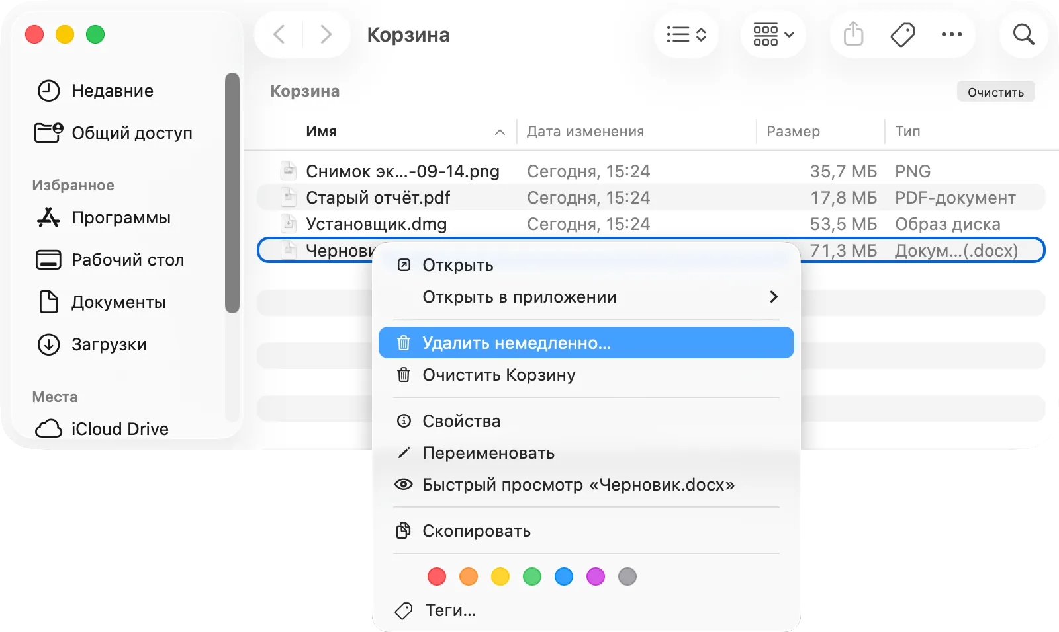
Task: Apply the purple tag color
Action: coord(596,576)
